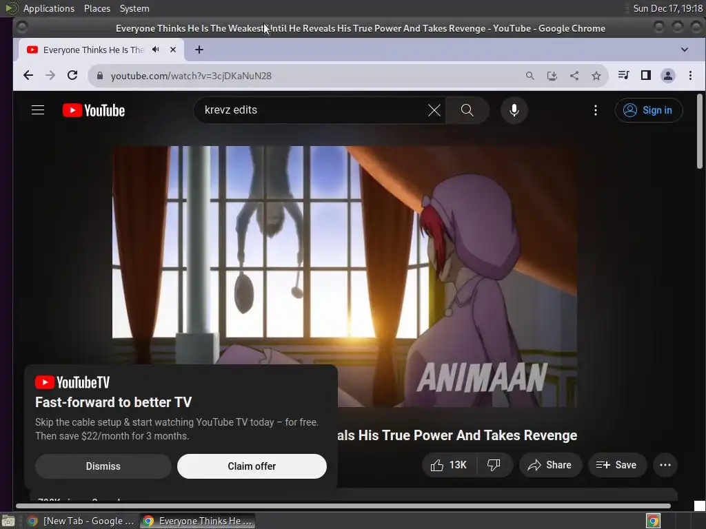Like the video showing 13K
Viewport: 706px width, 529px height.
[x=449, y=465]
